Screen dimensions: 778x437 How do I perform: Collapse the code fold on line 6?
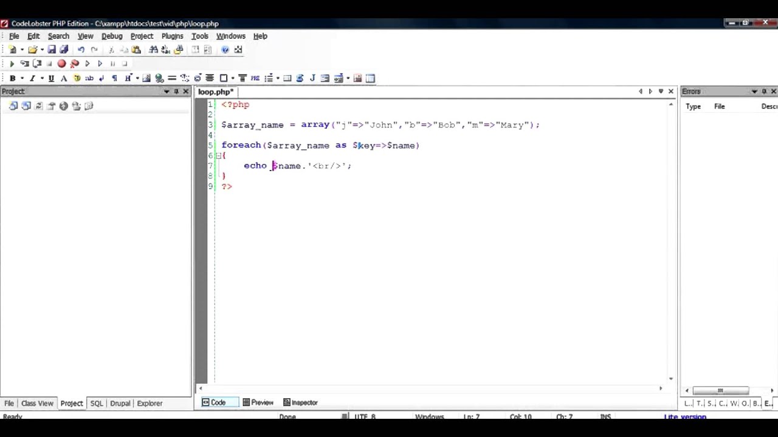218,156
